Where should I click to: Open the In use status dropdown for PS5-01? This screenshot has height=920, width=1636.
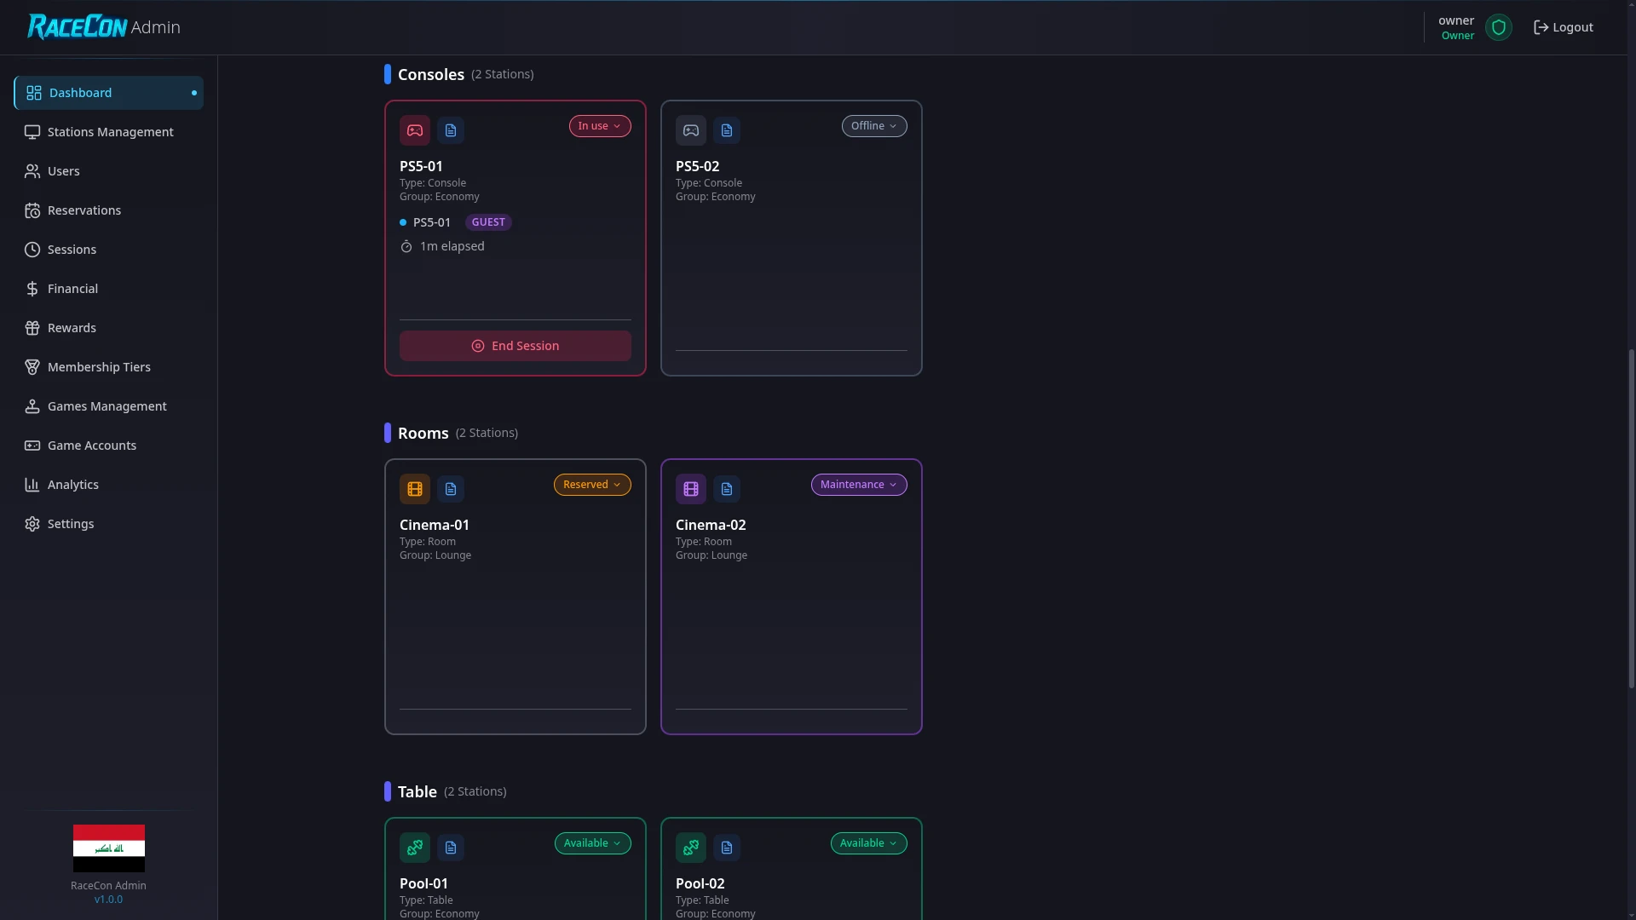[x=600, y=125]
